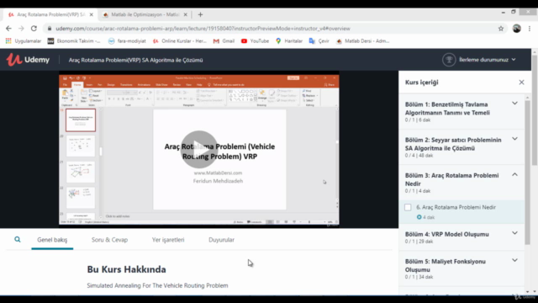The width and height of the screenshot is (538, 303).
Task: Click the trophy progress icon
Action: pyautogui.click(x=449, y=60)
